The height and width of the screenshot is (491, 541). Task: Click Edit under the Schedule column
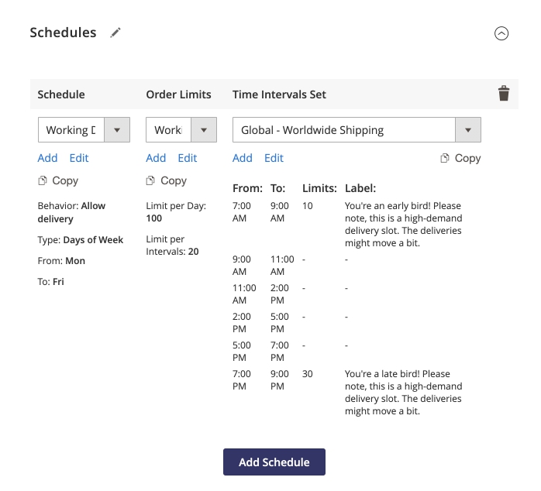coord(79,158)
